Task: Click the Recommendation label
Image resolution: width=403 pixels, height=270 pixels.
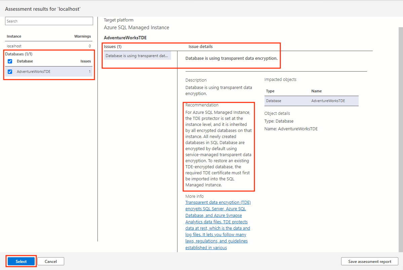Action: (x=202, y=105)
